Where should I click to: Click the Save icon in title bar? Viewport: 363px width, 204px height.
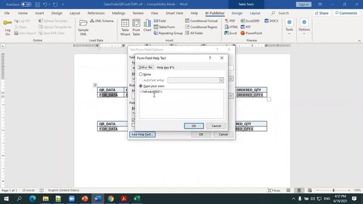37,5
